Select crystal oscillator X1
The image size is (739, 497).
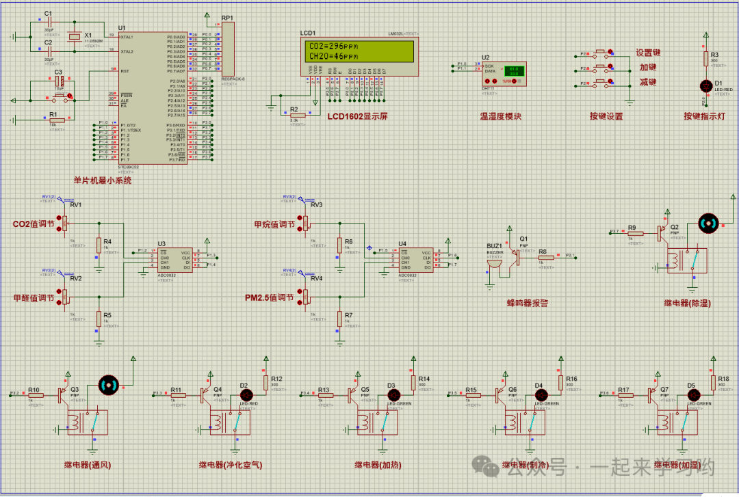coord(74,37)
